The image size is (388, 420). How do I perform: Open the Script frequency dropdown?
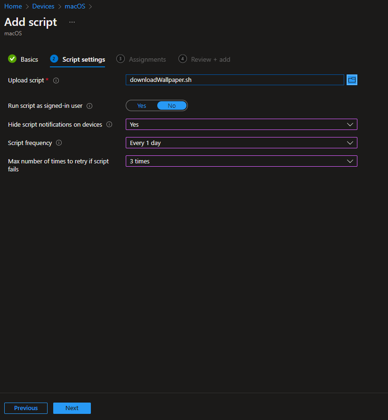242,143
